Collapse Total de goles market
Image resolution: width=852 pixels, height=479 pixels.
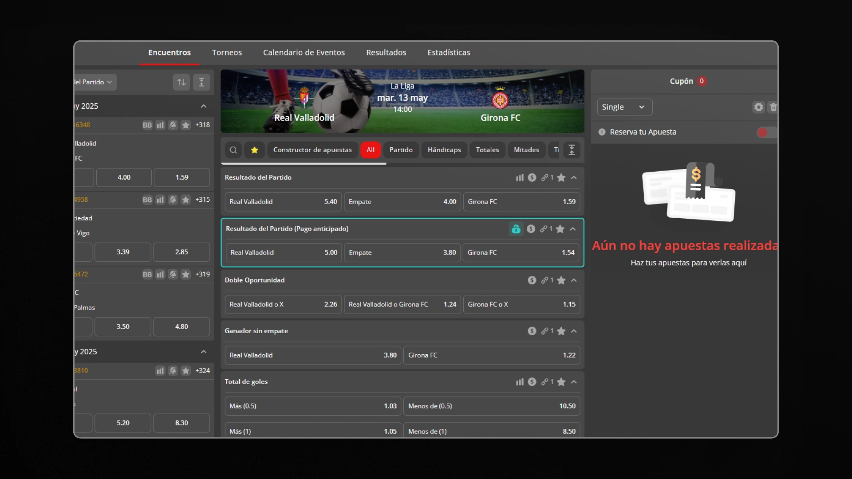[574, 382]
